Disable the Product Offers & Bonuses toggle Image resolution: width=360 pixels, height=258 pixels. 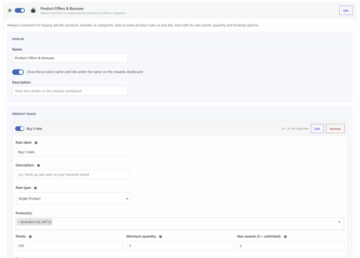(20, 10)
